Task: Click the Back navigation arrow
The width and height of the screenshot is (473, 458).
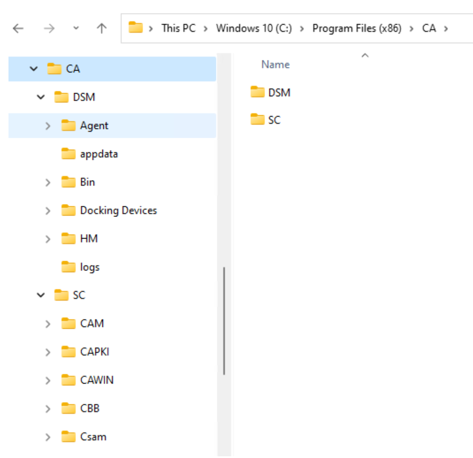Action: pos(18,29)
